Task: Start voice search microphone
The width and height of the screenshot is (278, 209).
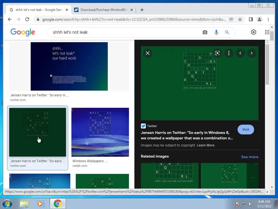Action: [216, 32]
